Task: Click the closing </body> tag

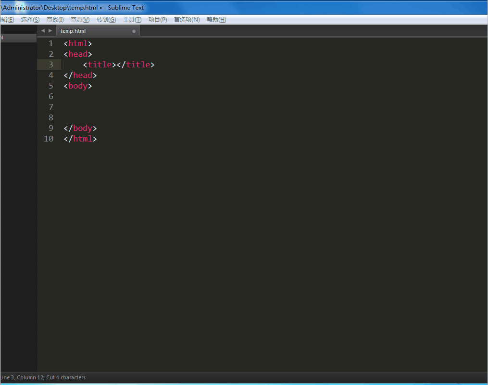Action: [80, 128]
